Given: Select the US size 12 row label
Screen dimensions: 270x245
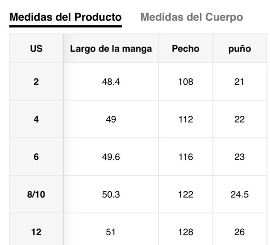Looking at the screenshot, I should coord(36,232).
